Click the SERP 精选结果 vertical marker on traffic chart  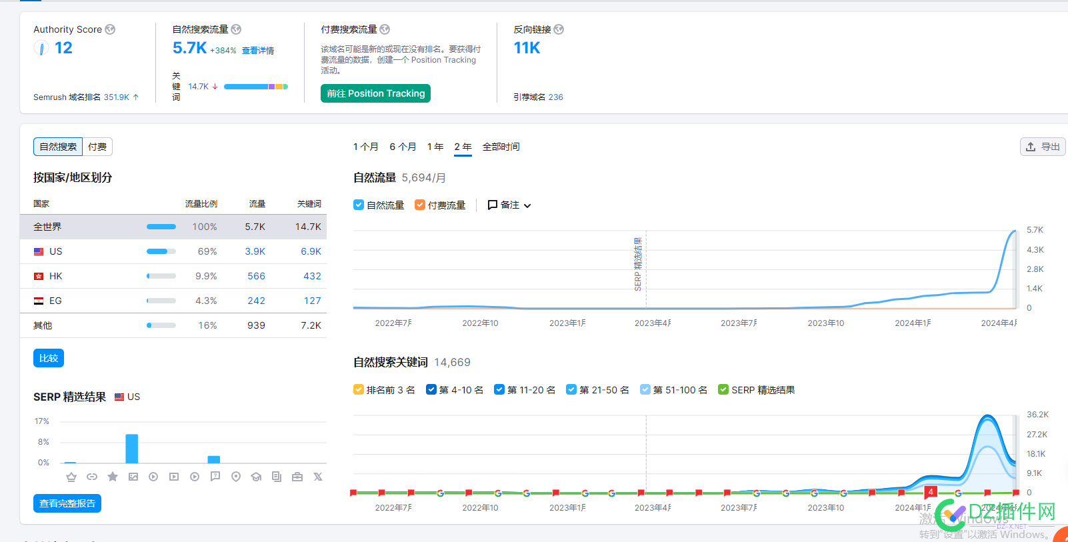[639, 265]
